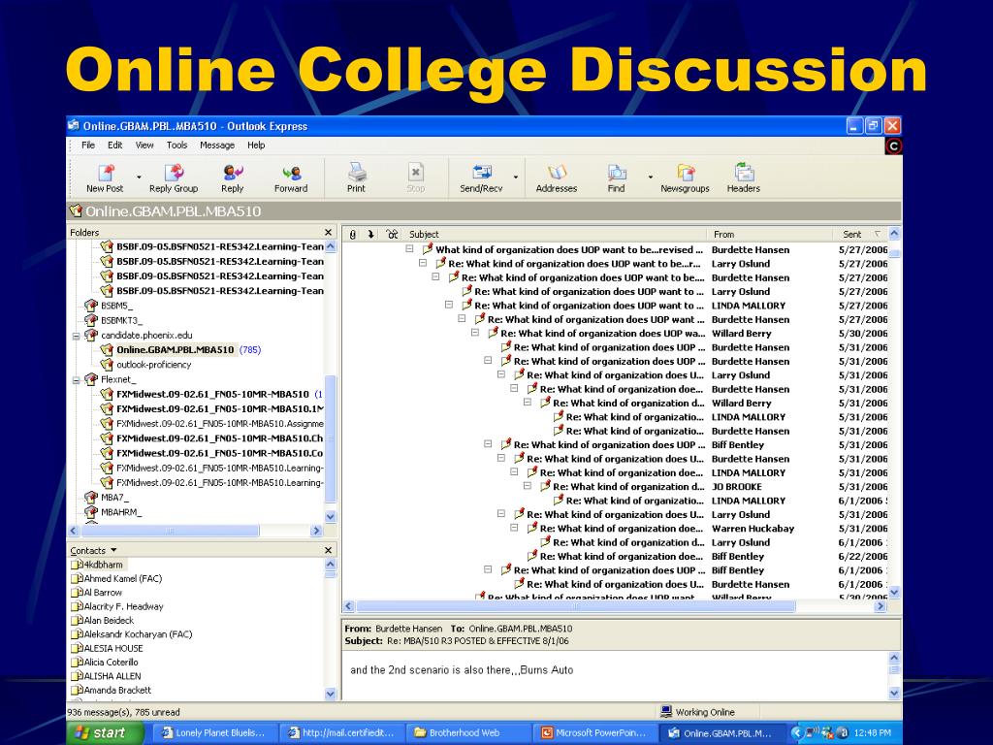
Task: Collapse the JO BROOKE message thread
Action: pos(527,486)
